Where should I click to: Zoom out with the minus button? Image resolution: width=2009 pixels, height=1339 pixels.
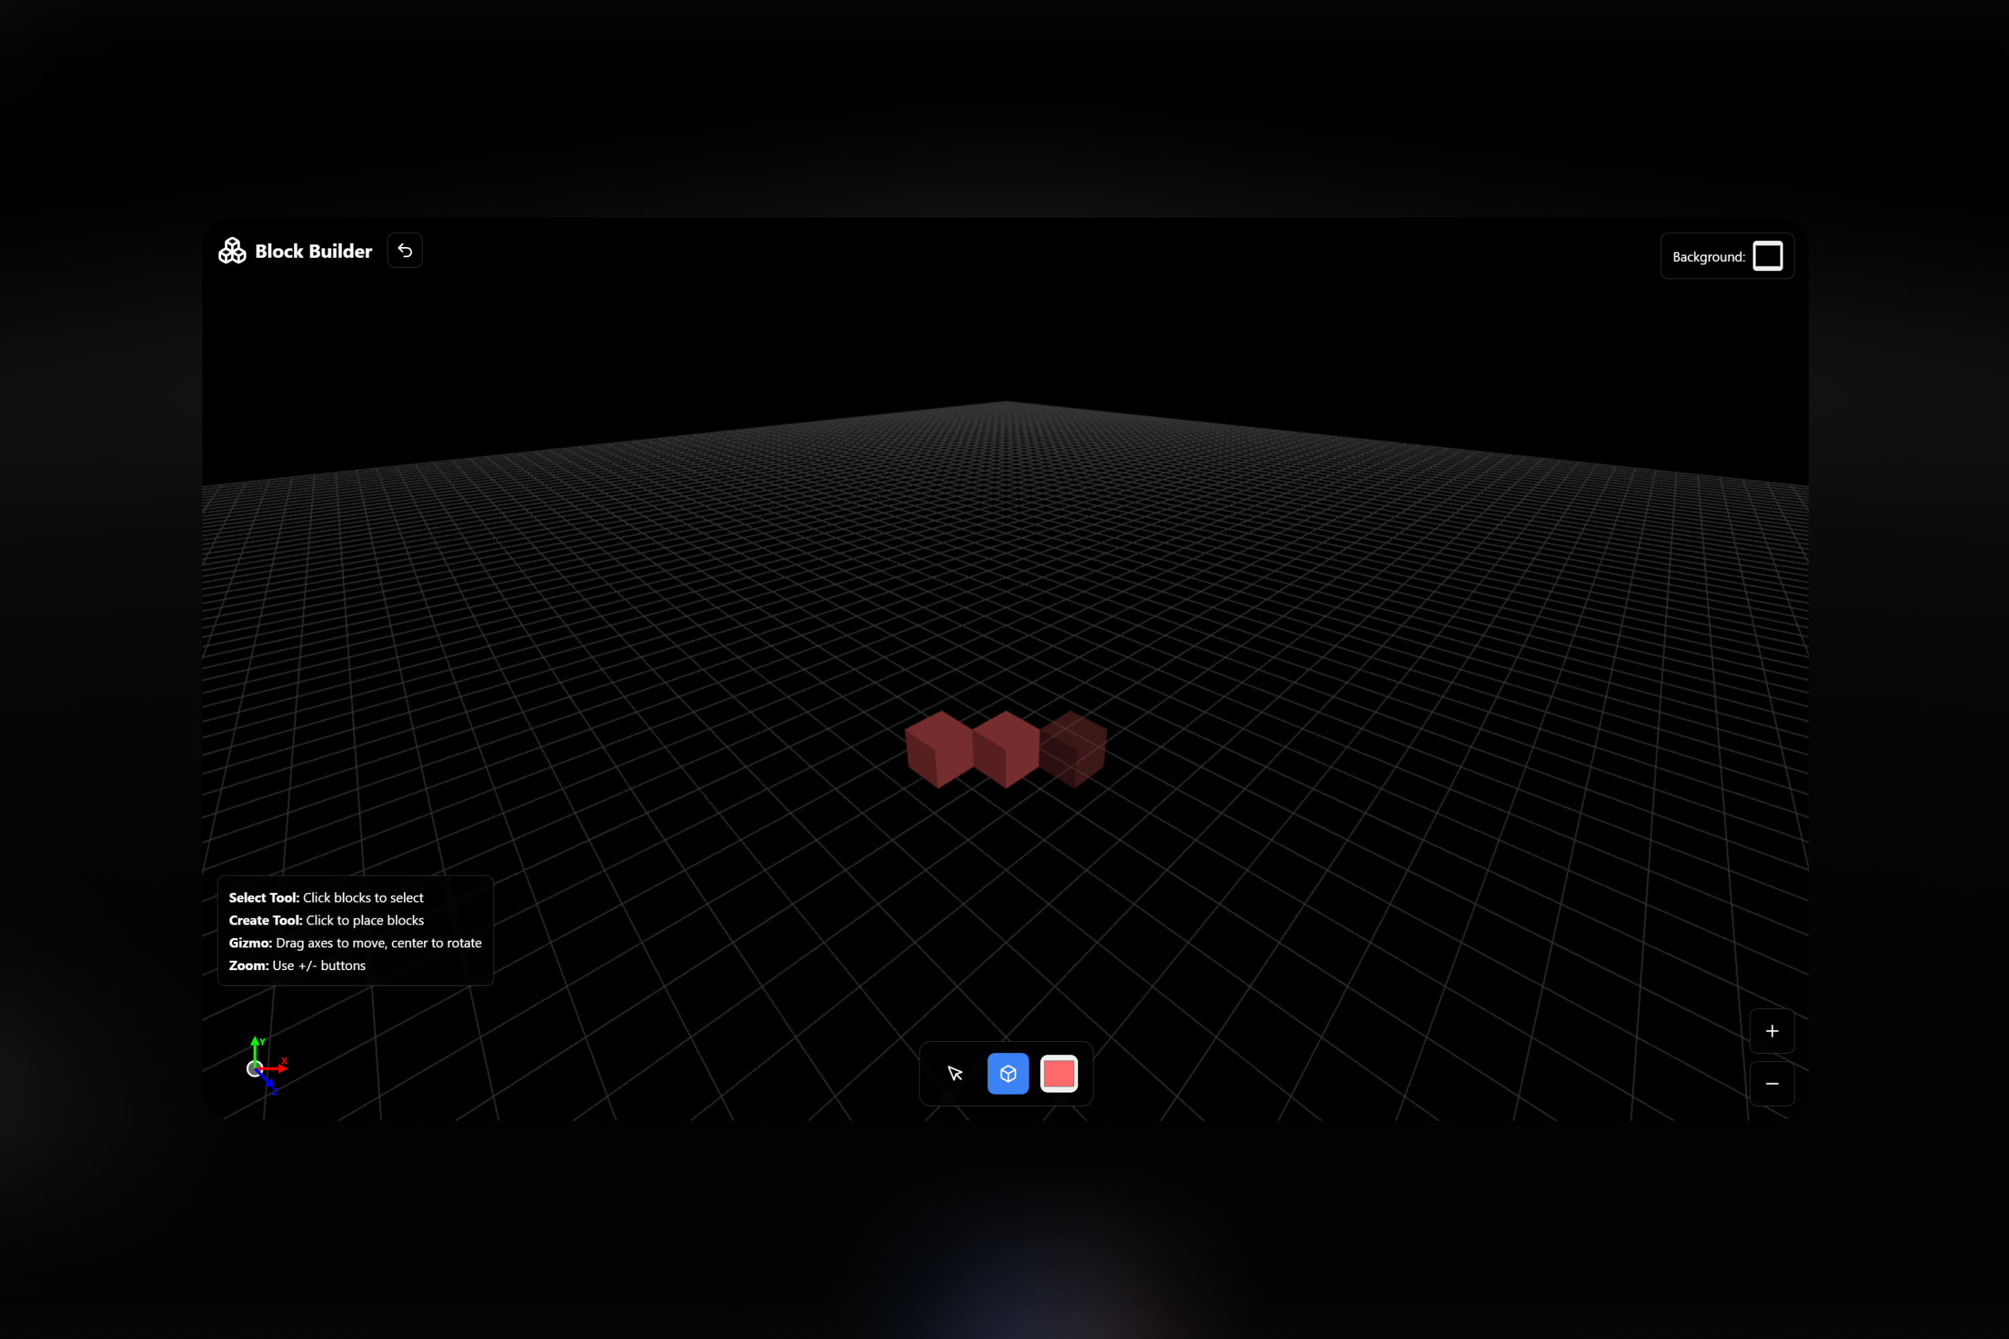1771,1084
